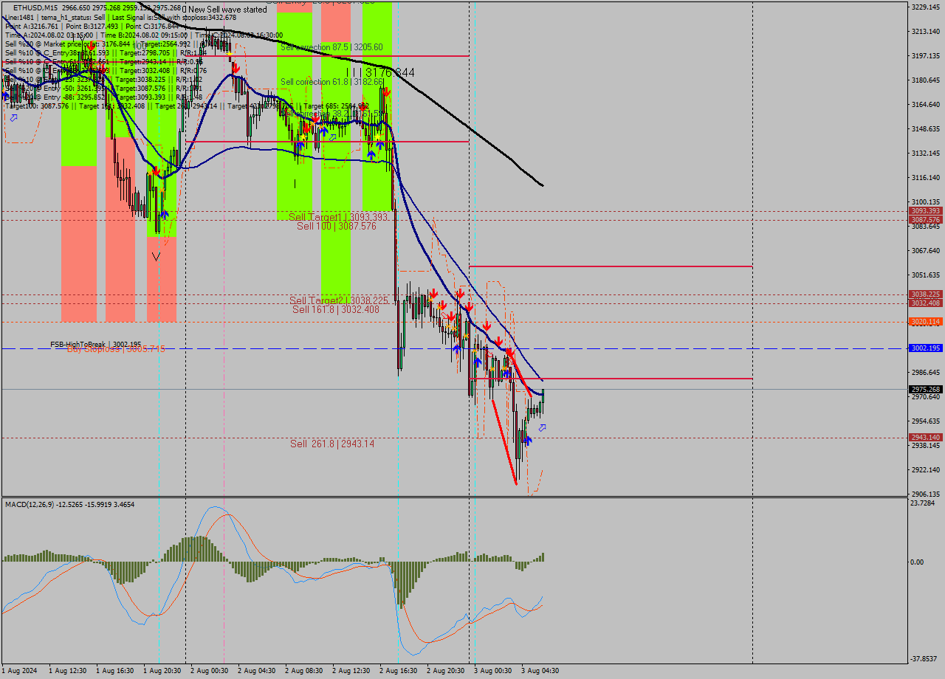Click '2 Aug 04:30' on time axis
The image size is (945, 679).
pyautogui.click(x=257, y=671)
